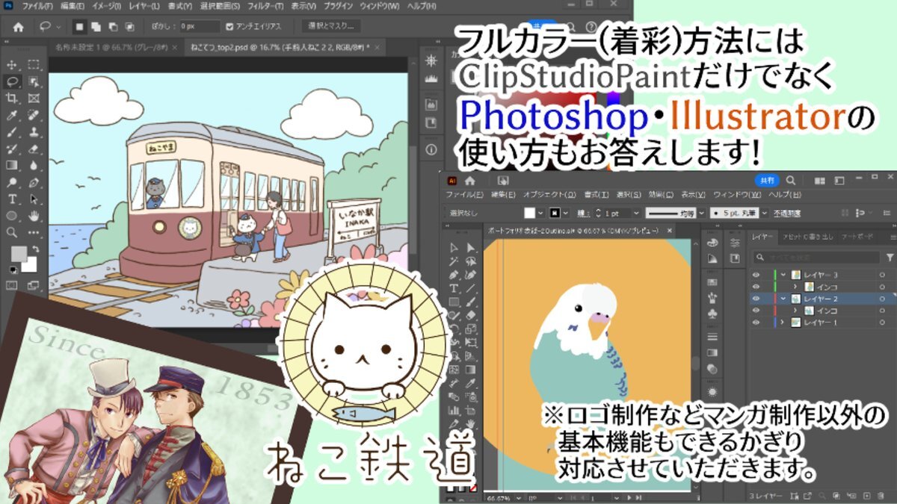Click 不透明度 label in Illustrator control bar
The height and width of the screenshot is (504, 897).
point(787,213)
